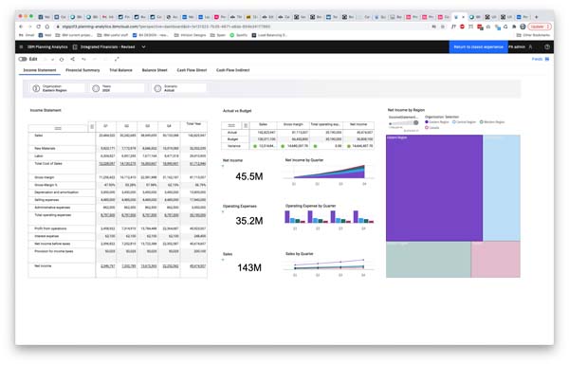Click column options icon in Actual vs Budget table
569x365 pixels.
tap(246, 125)
